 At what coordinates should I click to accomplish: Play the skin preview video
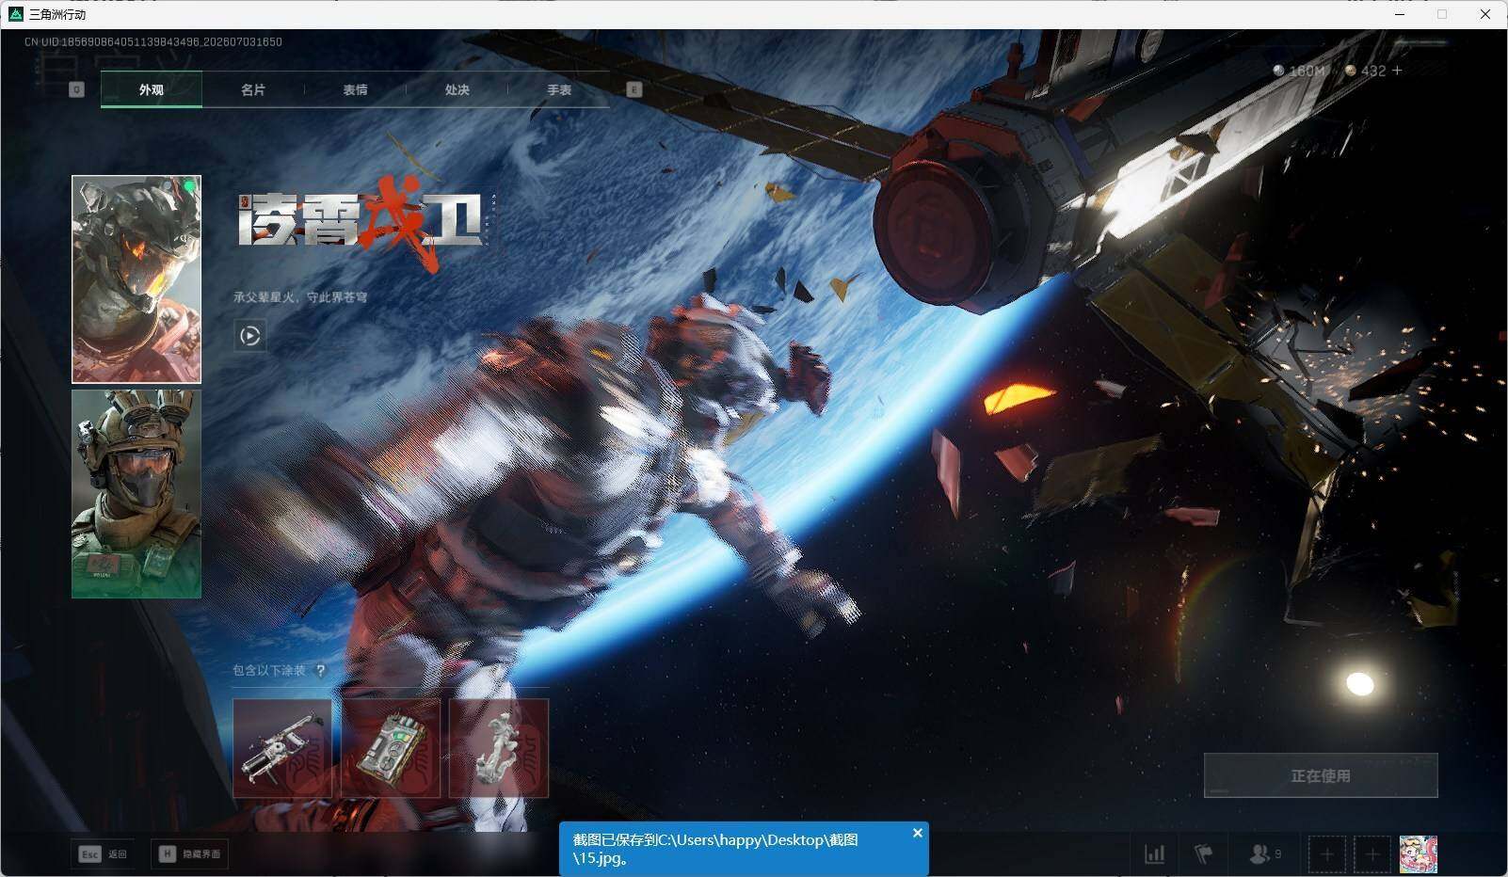click(x=249, y=335)
